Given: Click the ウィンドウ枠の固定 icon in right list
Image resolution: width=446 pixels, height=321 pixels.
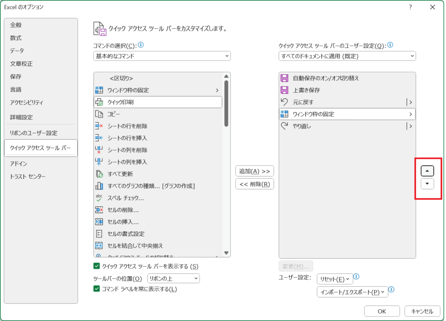Looking at the screenshot, I should [284, 114].
